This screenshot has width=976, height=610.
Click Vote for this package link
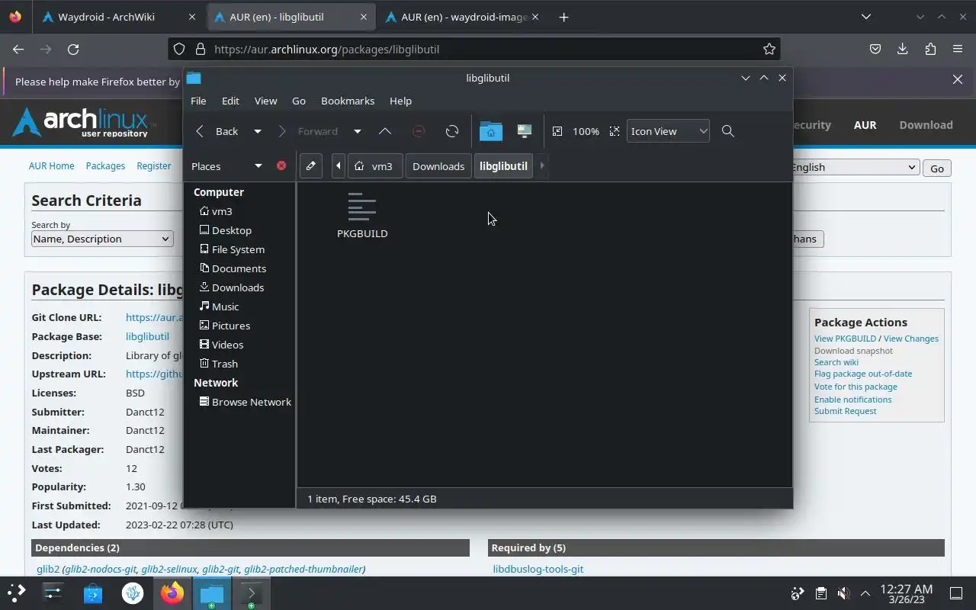click(856, 387)
